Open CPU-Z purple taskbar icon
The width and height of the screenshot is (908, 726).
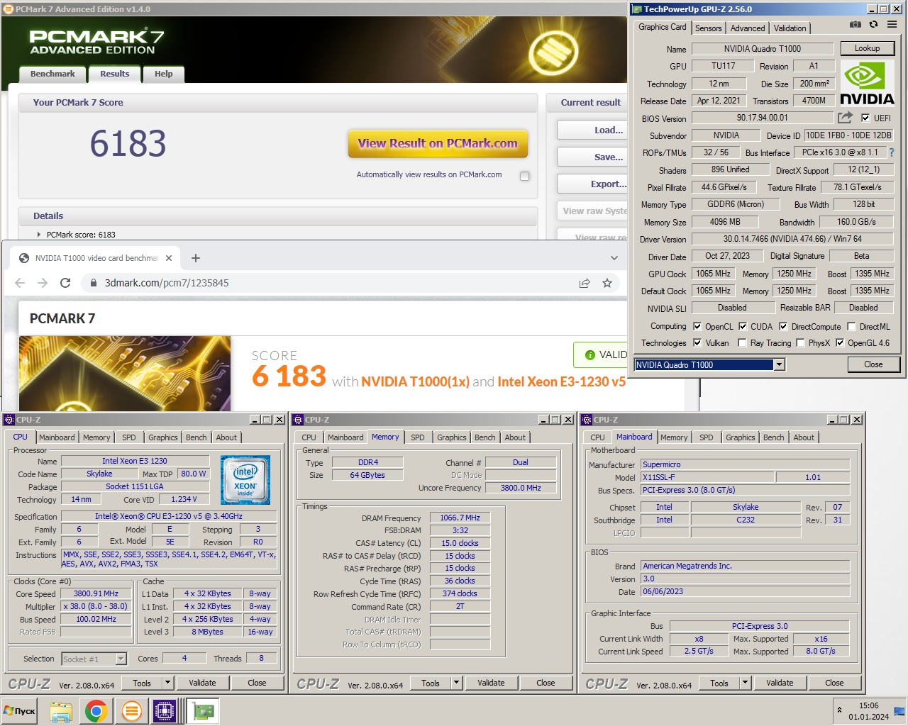click(165, 711)
